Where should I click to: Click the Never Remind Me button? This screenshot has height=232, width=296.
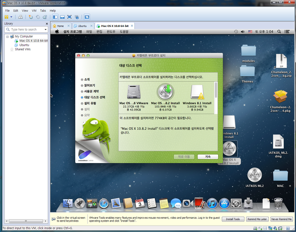click(x=281, y=219)
